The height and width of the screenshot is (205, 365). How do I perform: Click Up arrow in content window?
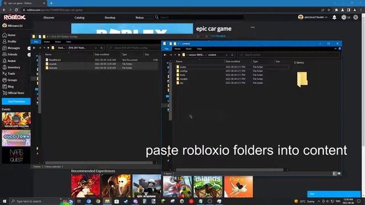tap(179, 55)
